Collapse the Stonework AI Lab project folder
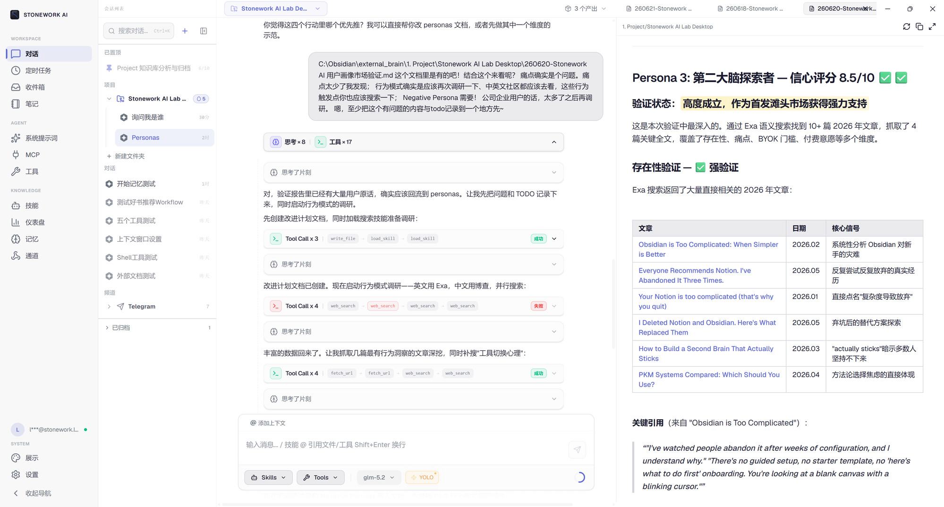944x507 pixels. click(x=109, y=99)
